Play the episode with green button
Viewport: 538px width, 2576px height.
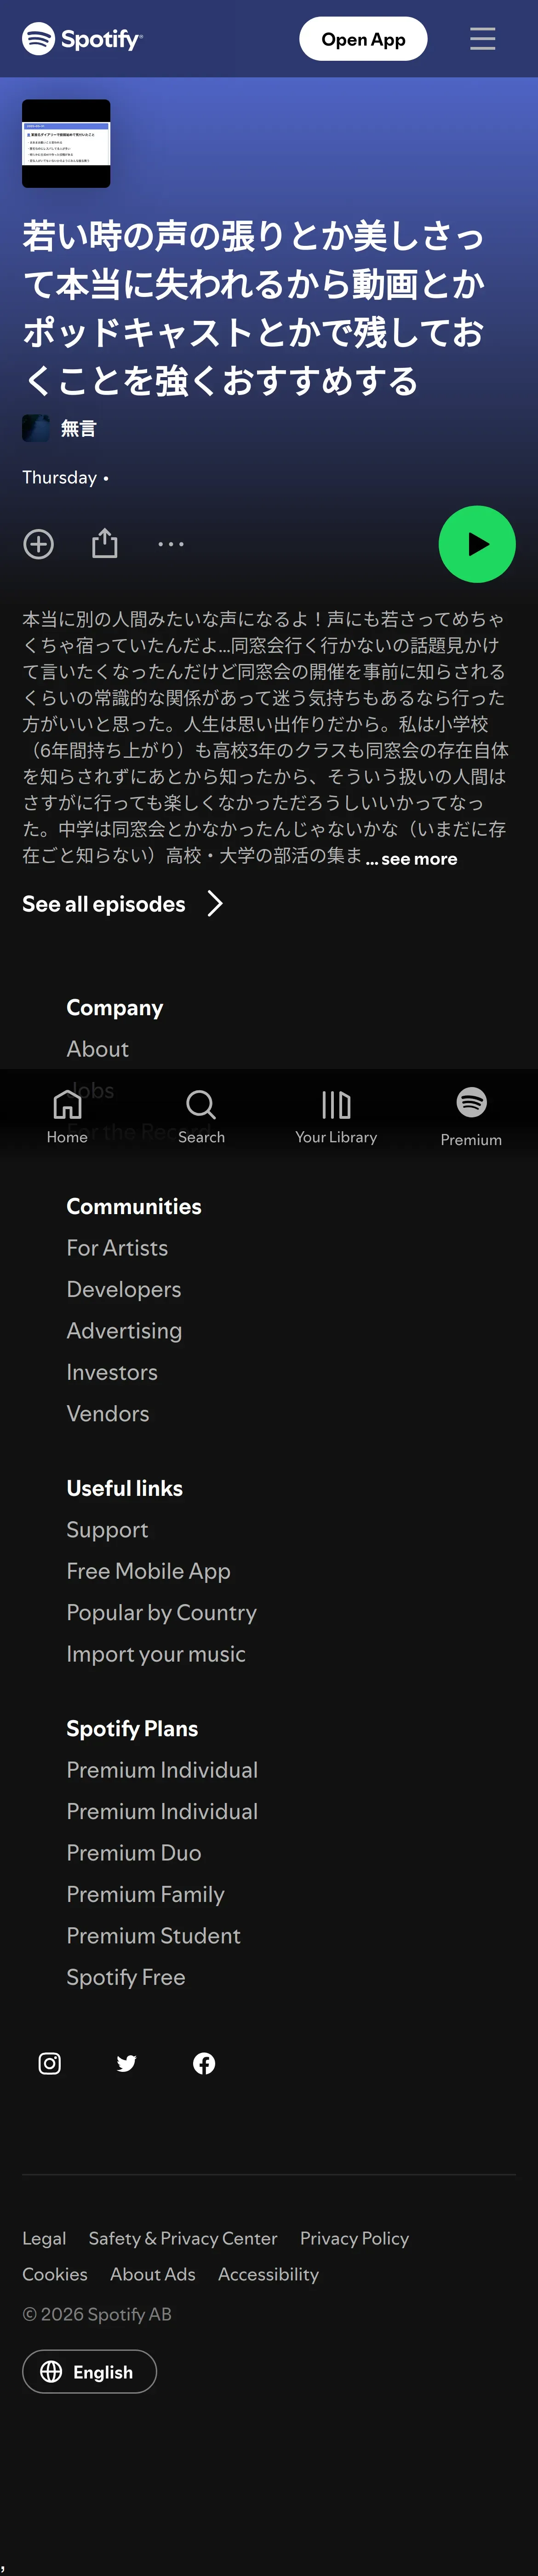click(x=477, y=544)
